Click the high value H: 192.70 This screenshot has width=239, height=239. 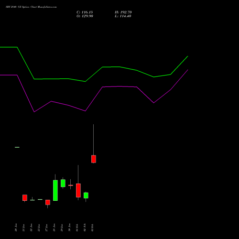click(123, 12)
